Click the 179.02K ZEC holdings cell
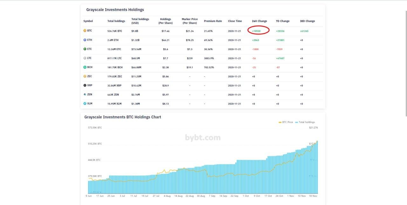Viewport: 407px width, 205px height. [115, 76]
